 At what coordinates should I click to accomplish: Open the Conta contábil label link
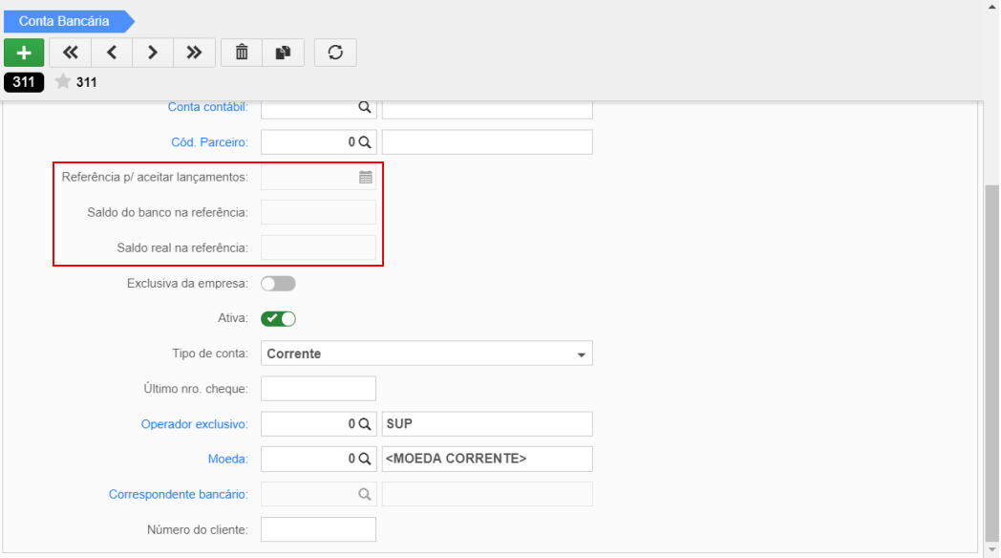pyautogui.click(x=207, y=107)
